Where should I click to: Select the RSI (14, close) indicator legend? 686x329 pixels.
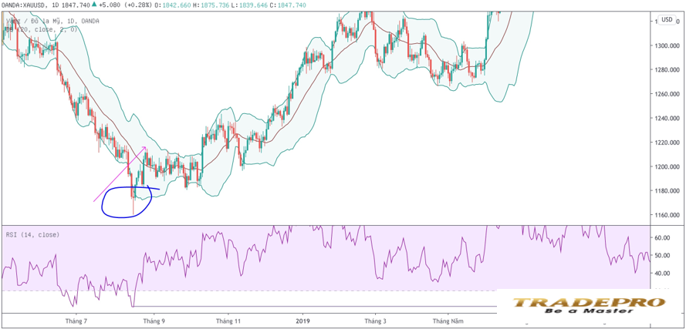32,235
